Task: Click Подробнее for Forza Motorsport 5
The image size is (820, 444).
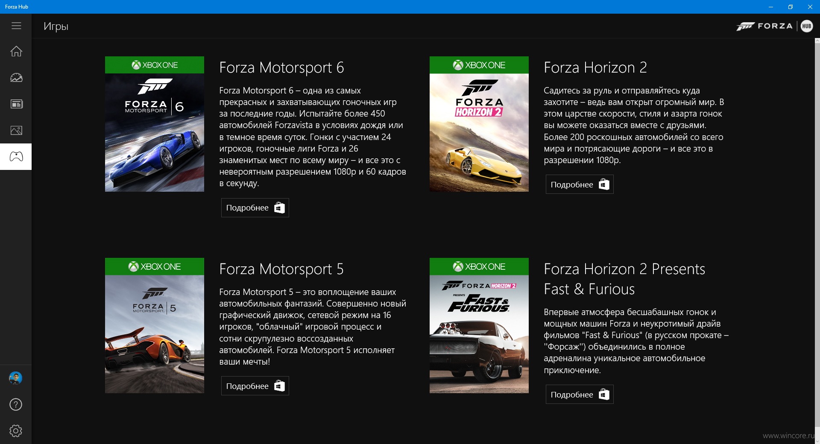Action: 255,386
